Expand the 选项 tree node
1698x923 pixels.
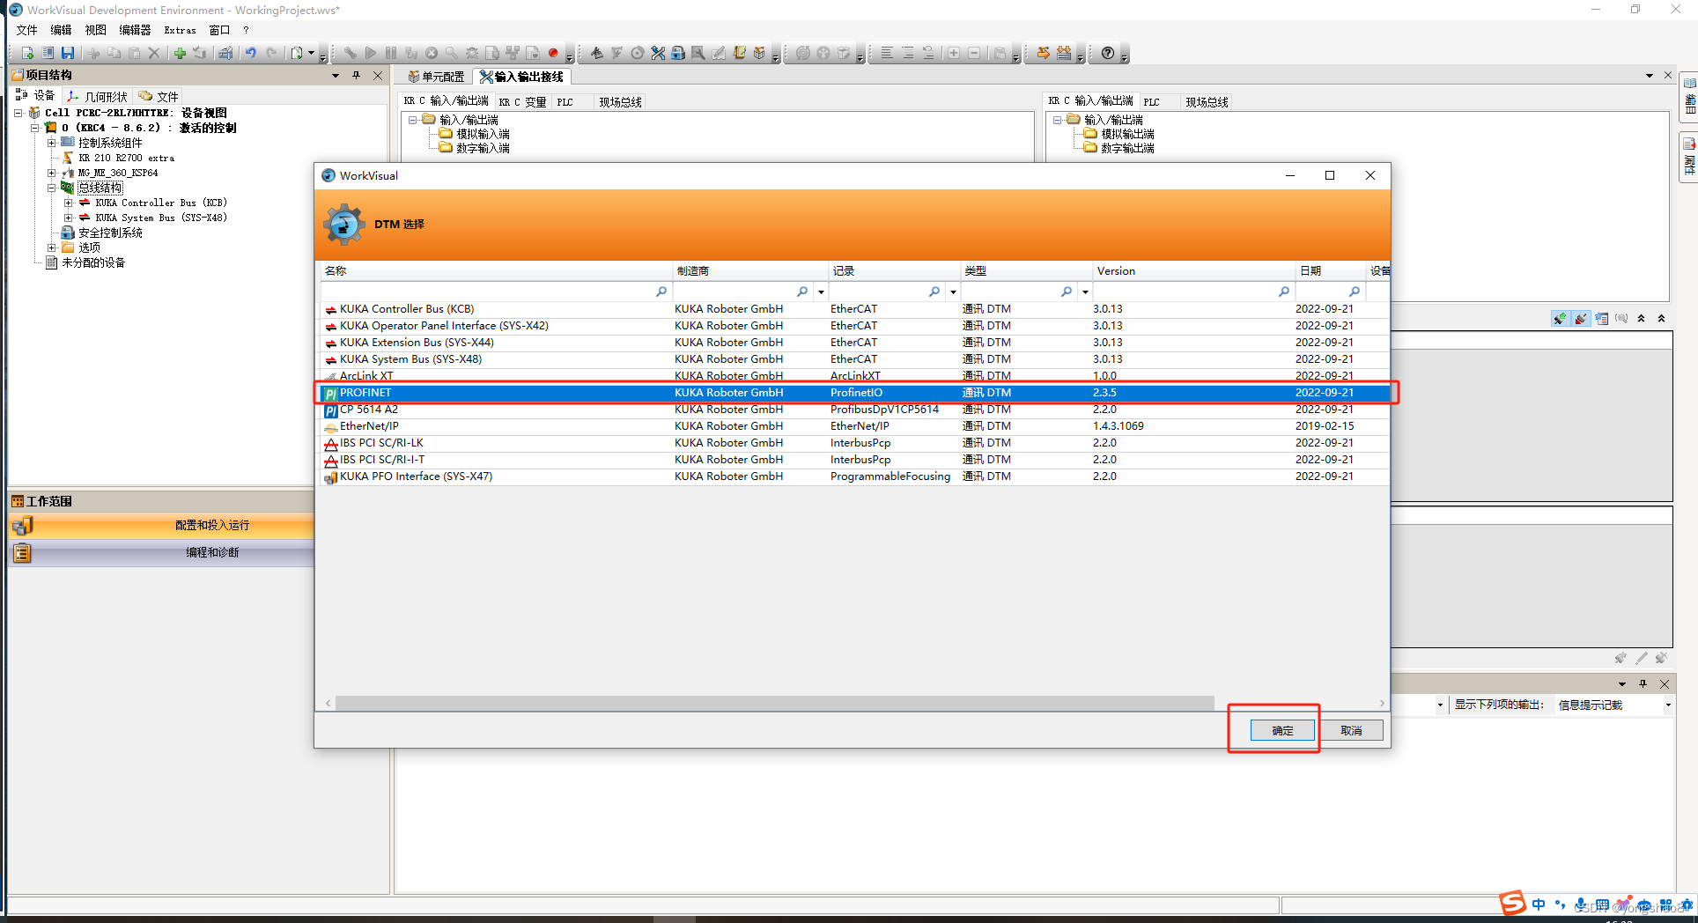[x=52, y=247]
